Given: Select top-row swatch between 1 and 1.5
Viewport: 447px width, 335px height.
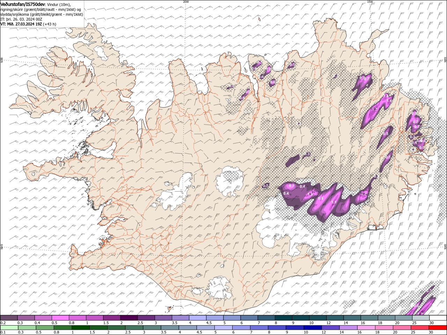Looking at the screenshot, I should [94, 318].
